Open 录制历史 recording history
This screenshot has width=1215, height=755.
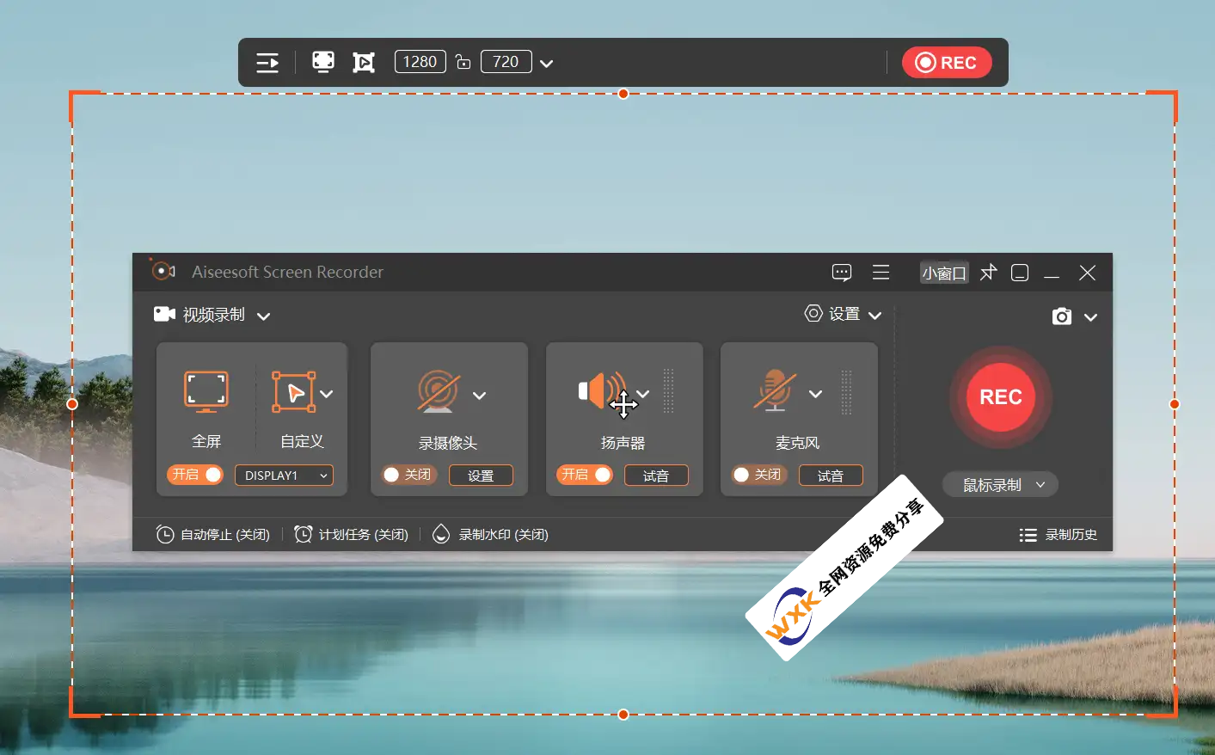1058,535
